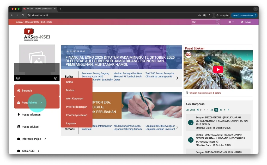This screenshot has height=165, width=267.
Task: Click the Keluar logout button
Action: tap(246, 22)
